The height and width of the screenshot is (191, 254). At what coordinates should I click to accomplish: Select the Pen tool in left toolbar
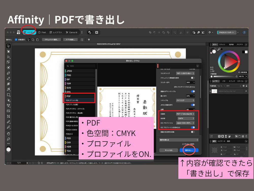point(8,73)
